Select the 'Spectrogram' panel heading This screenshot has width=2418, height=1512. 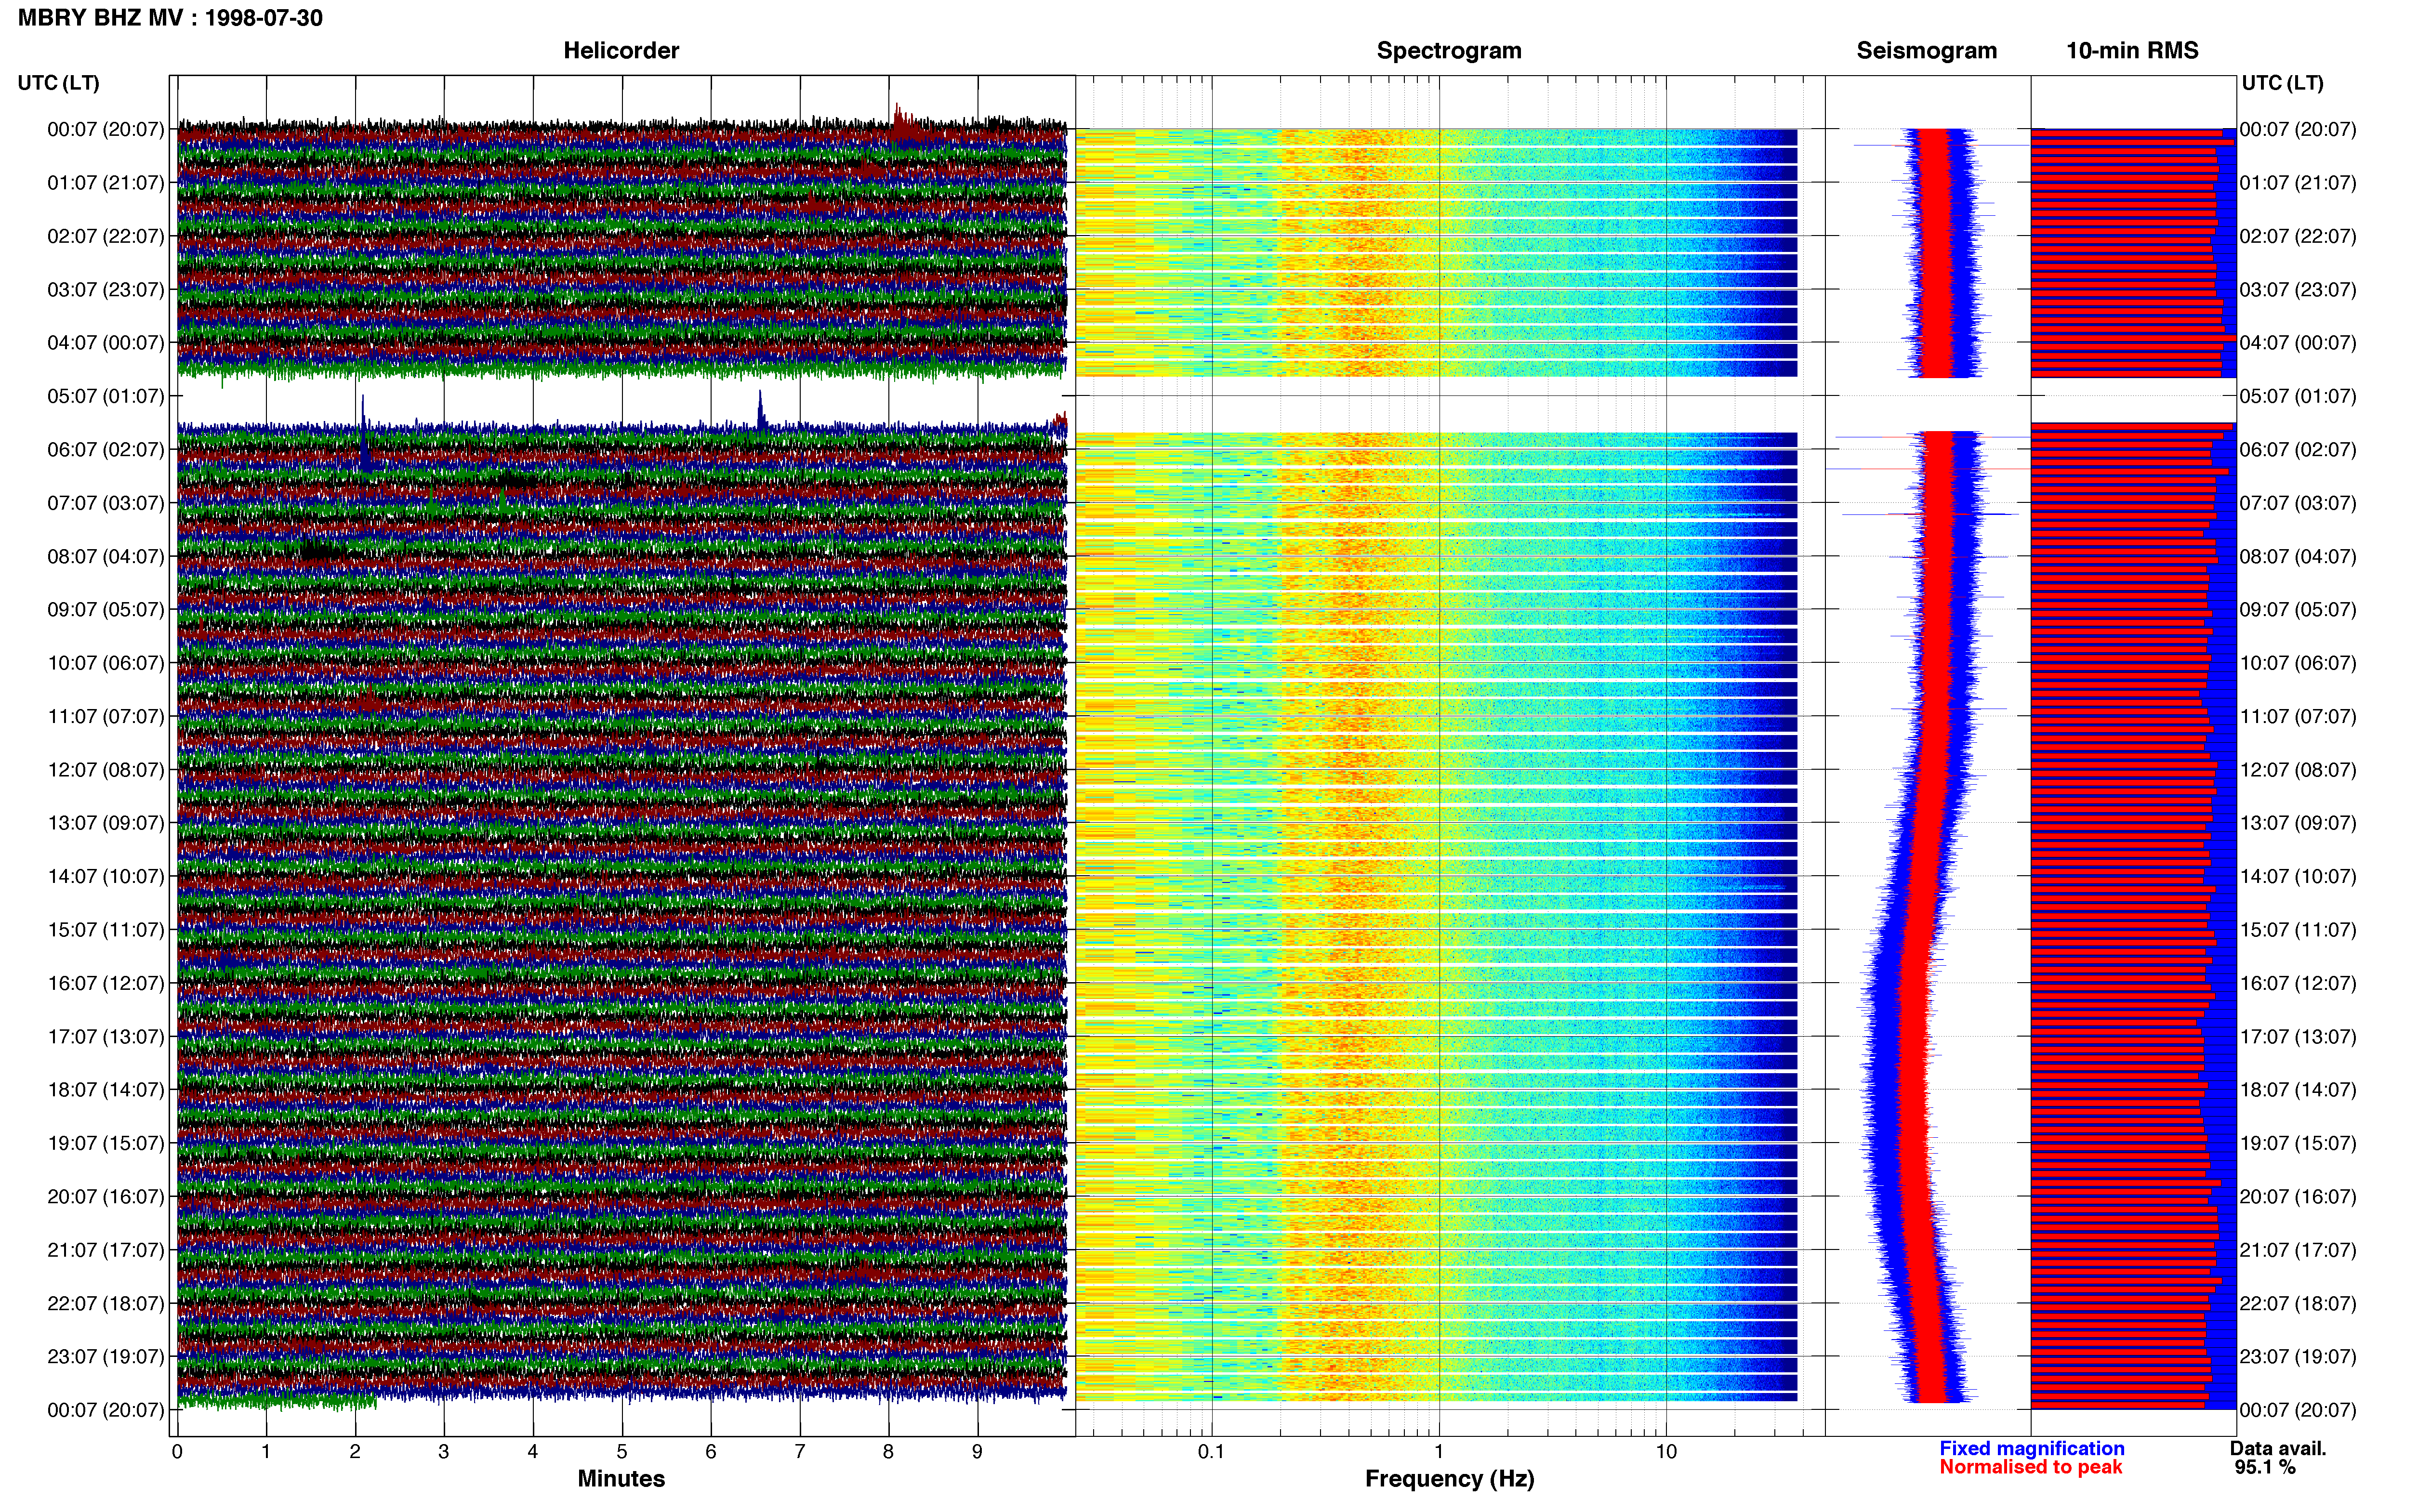1449,50
